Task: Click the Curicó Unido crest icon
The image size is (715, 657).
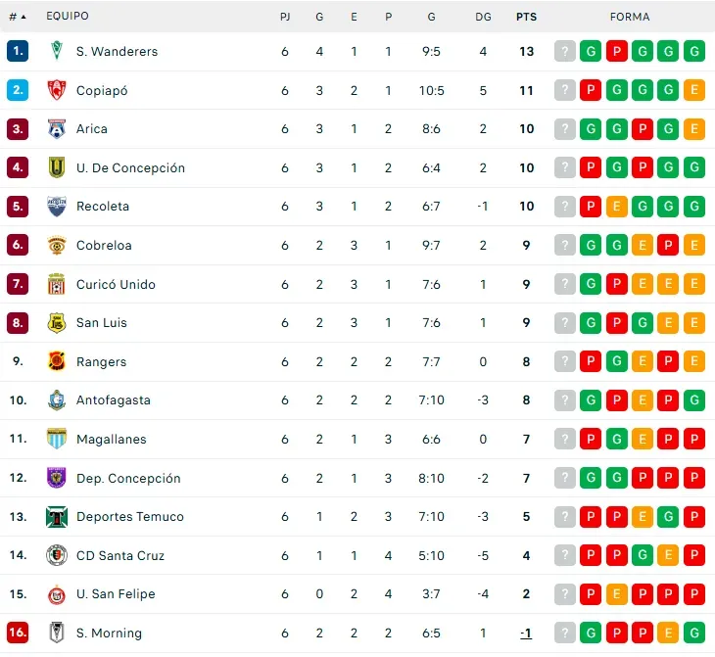Action: coord(57,284)
